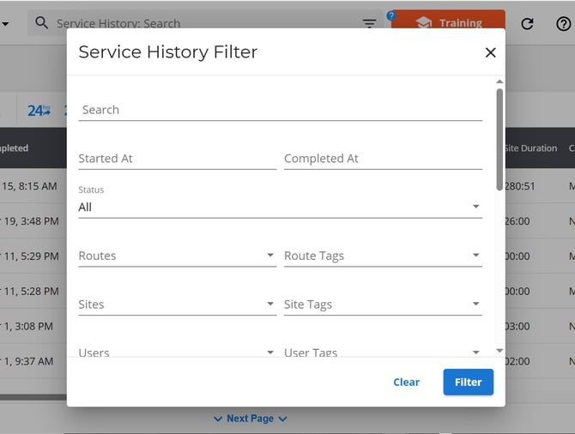
Task: Expand the Users dropdown
Action: coord(178,352)
